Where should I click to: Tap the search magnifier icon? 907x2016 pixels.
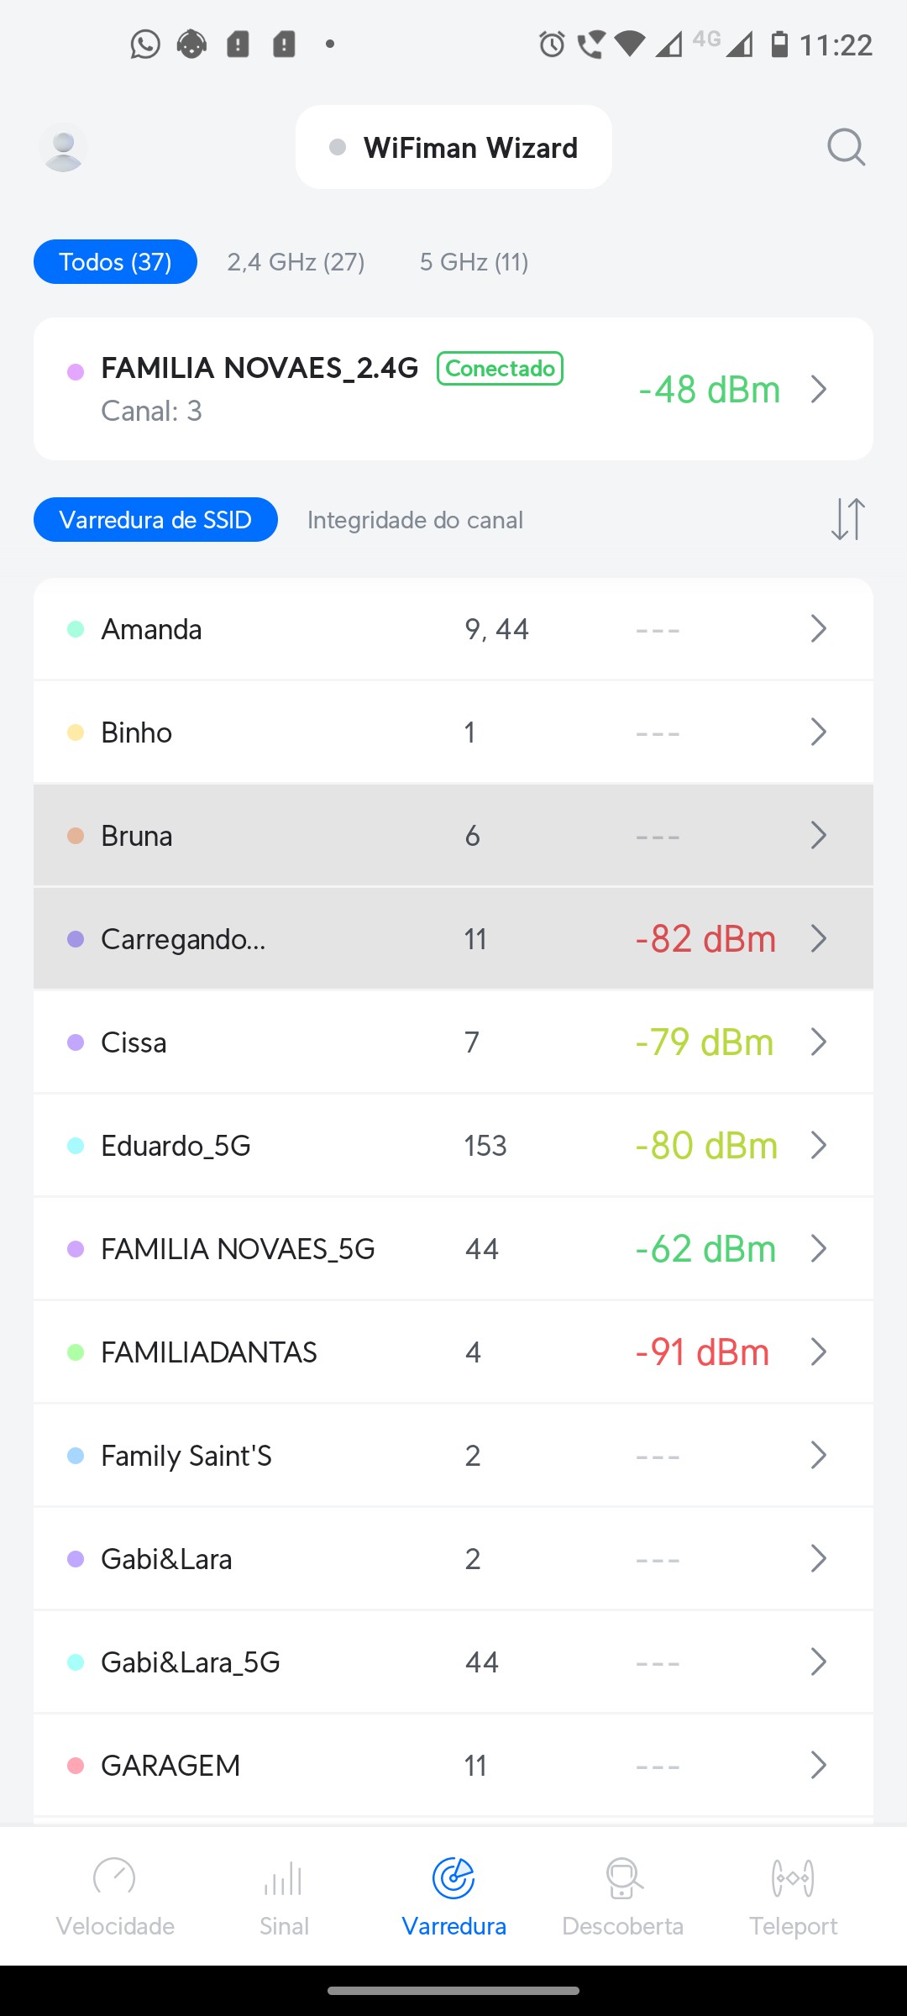(846, 148)
